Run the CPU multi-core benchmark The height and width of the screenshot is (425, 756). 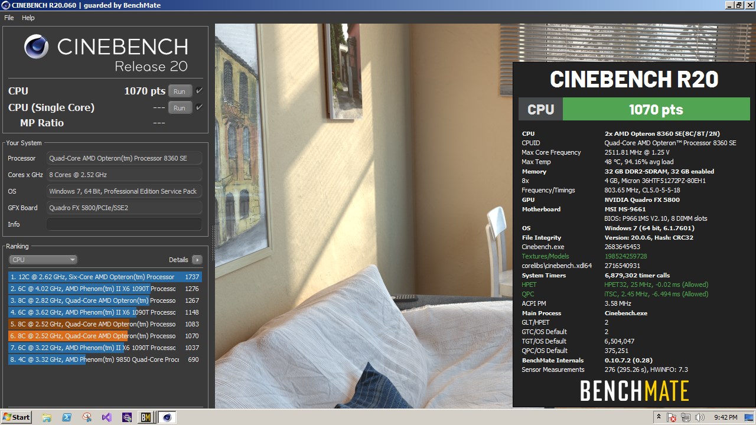pos(180,91)
